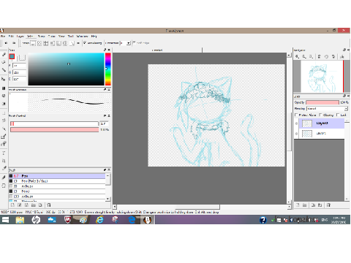Select the Brush tool in left toolbar
This screenshot has width=351, height=263.
click(x=4, y=55)
